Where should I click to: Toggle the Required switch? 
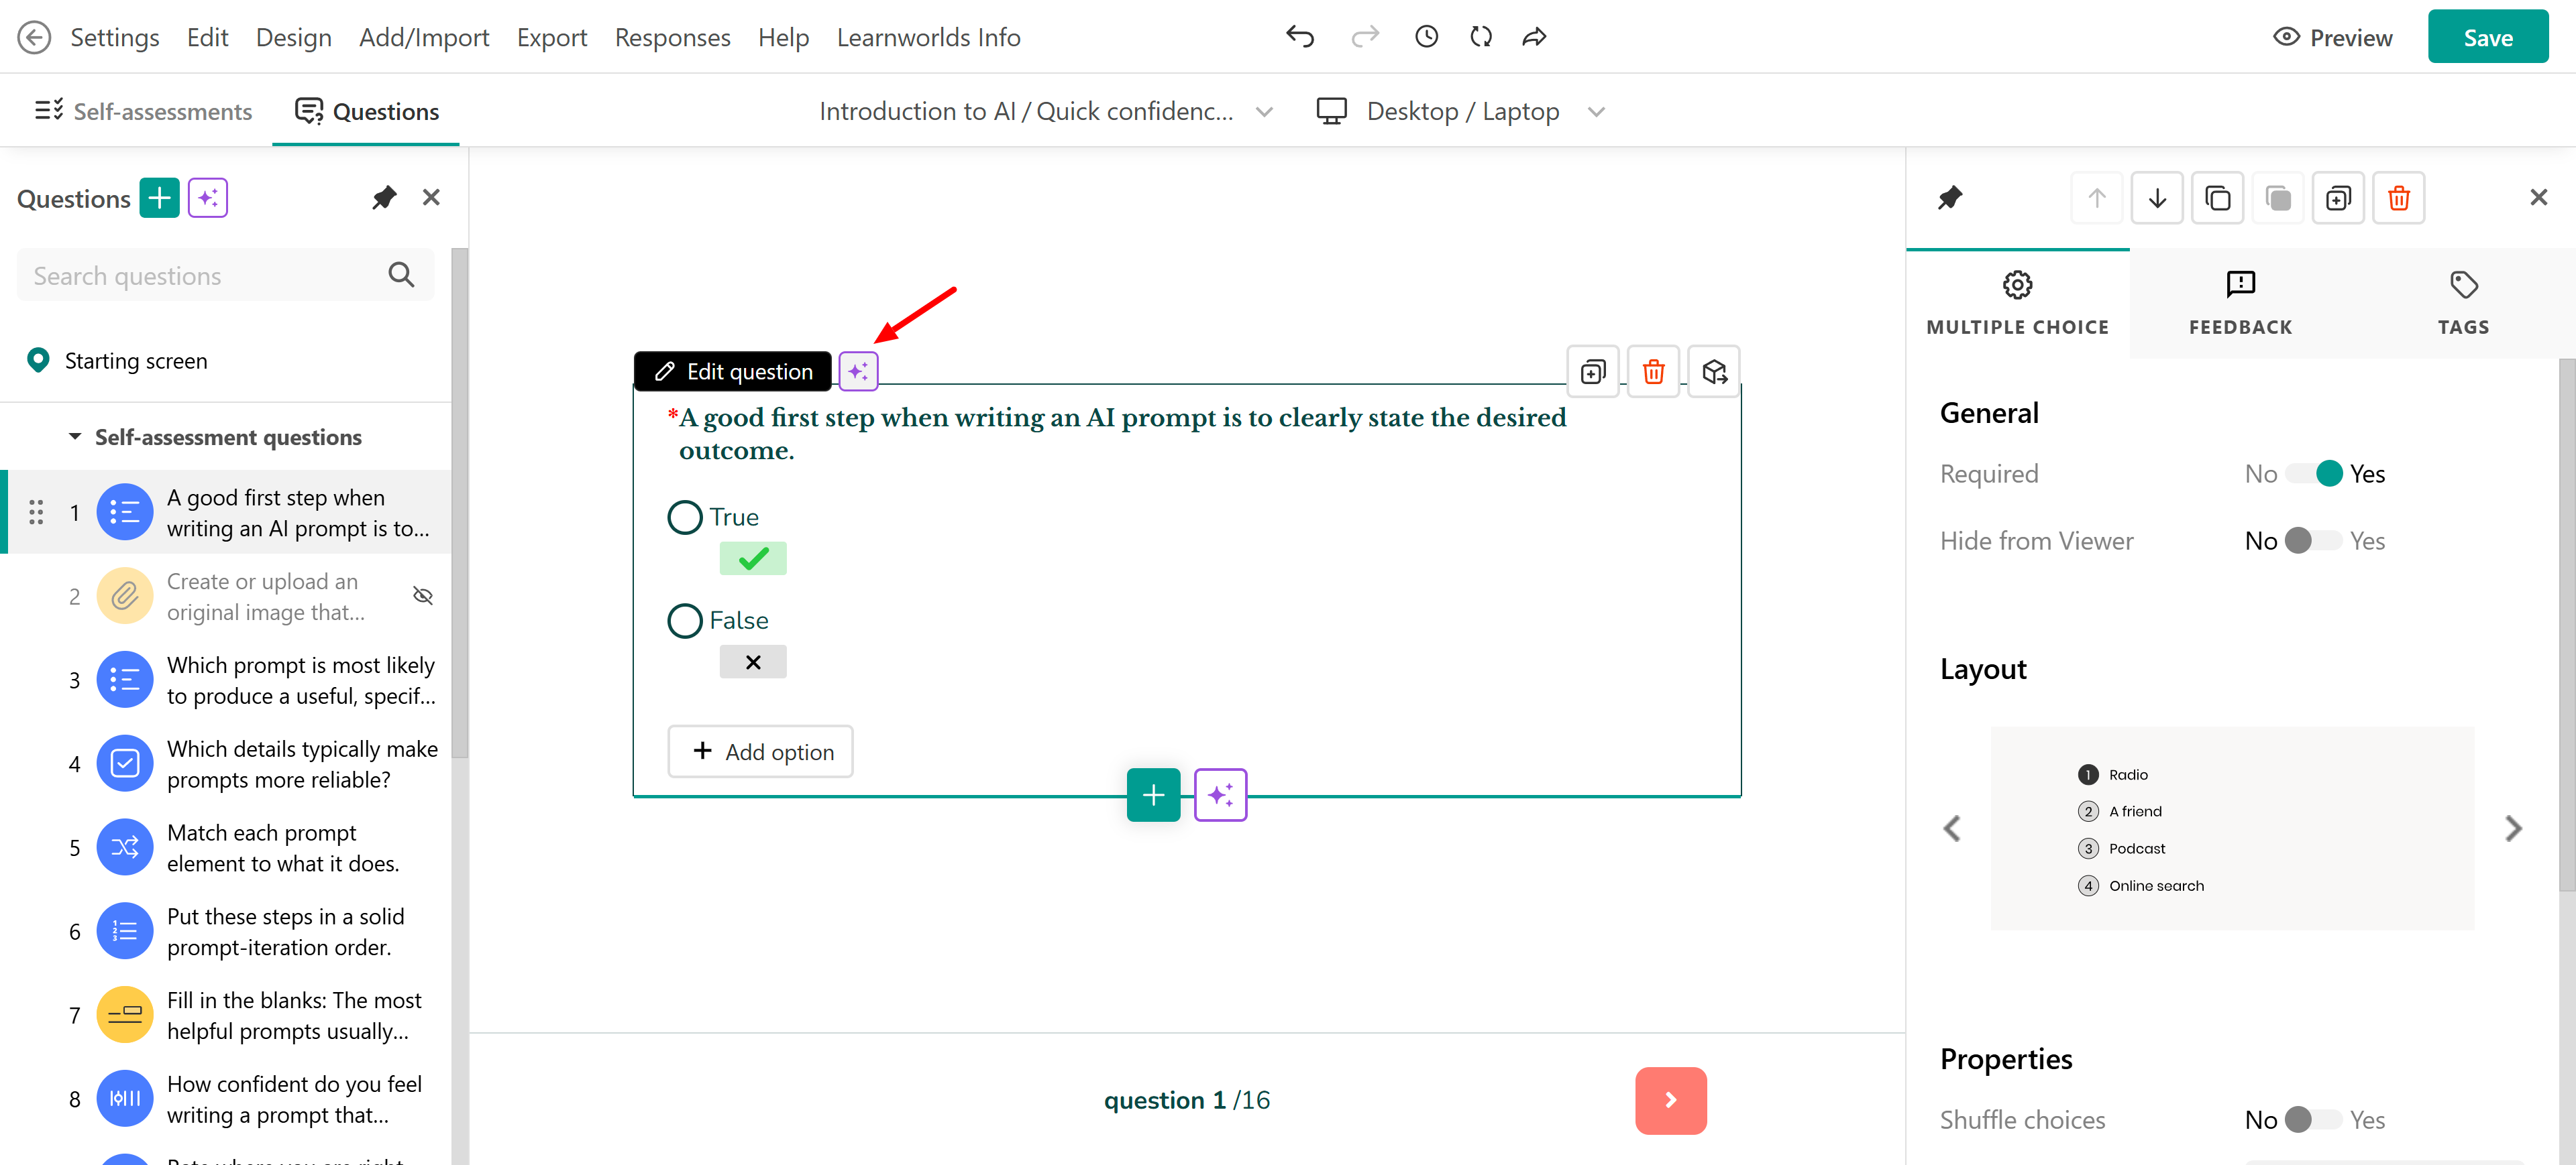click(x=2313, y=474)
